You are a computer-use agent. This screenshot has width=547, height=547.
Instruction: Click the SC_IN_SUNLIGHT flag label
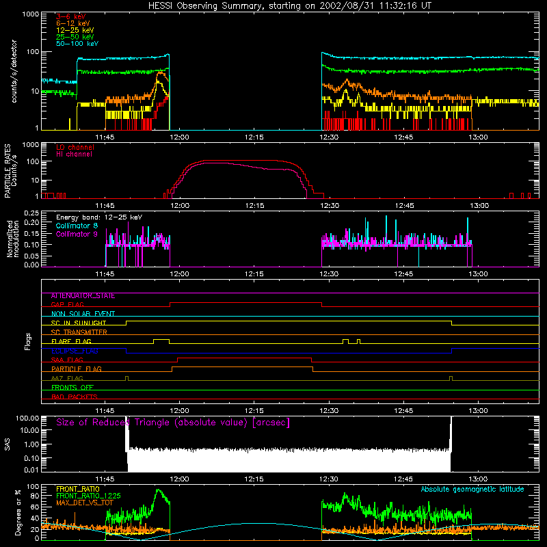[79, 323]
